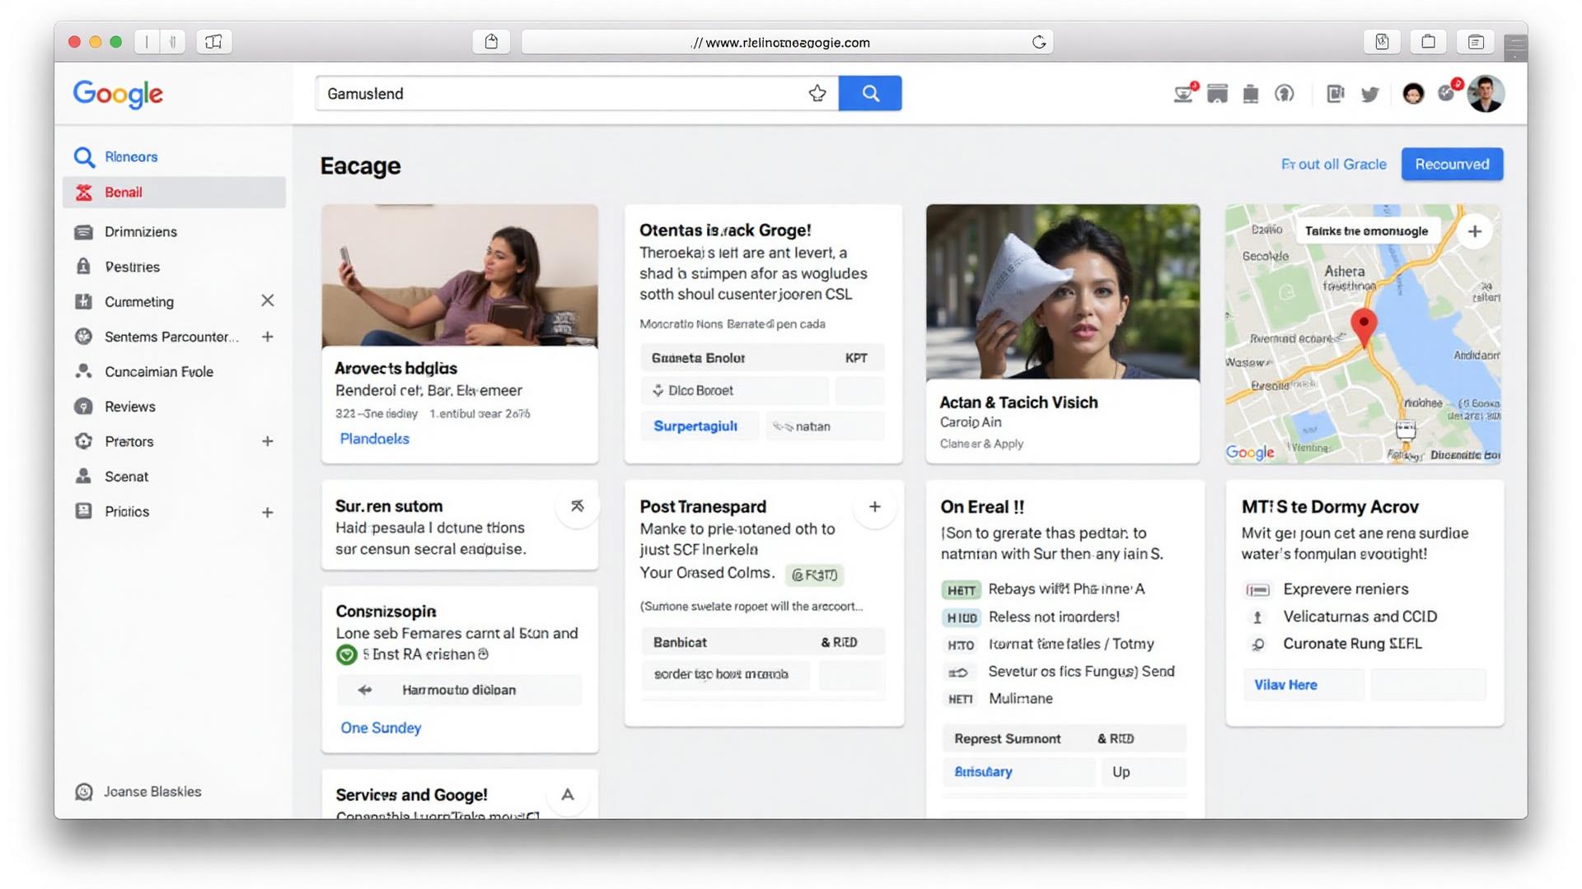
Task: Open the Actan & Tacich Visich photo
Action: (x=1063, y=291)
